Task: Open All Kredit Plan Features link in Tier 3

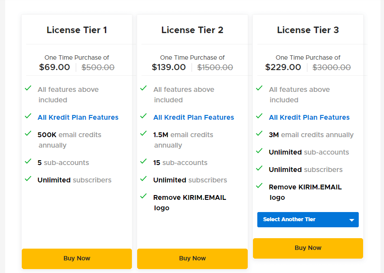Action: pyautogui.click(x=309, y=118)
